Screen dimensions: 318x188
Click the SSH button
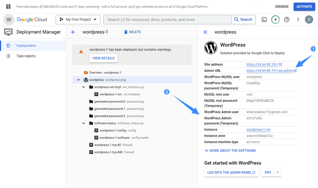(268, 172)
